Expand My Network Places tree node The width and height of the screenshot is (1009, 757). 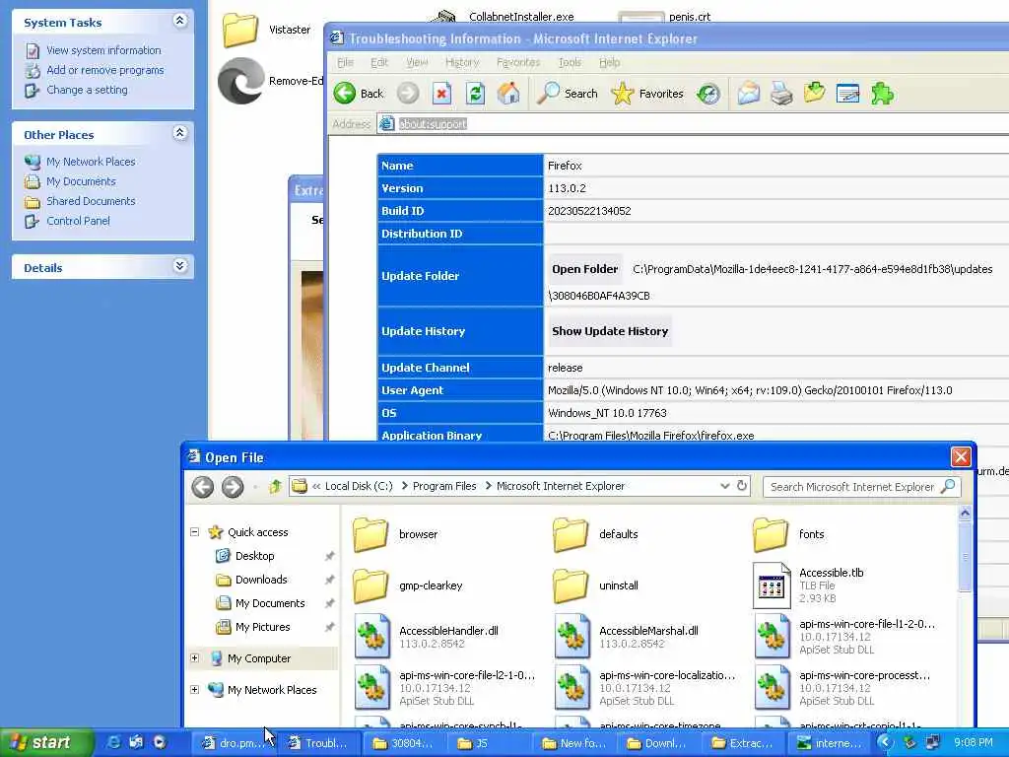pos(194,689)
